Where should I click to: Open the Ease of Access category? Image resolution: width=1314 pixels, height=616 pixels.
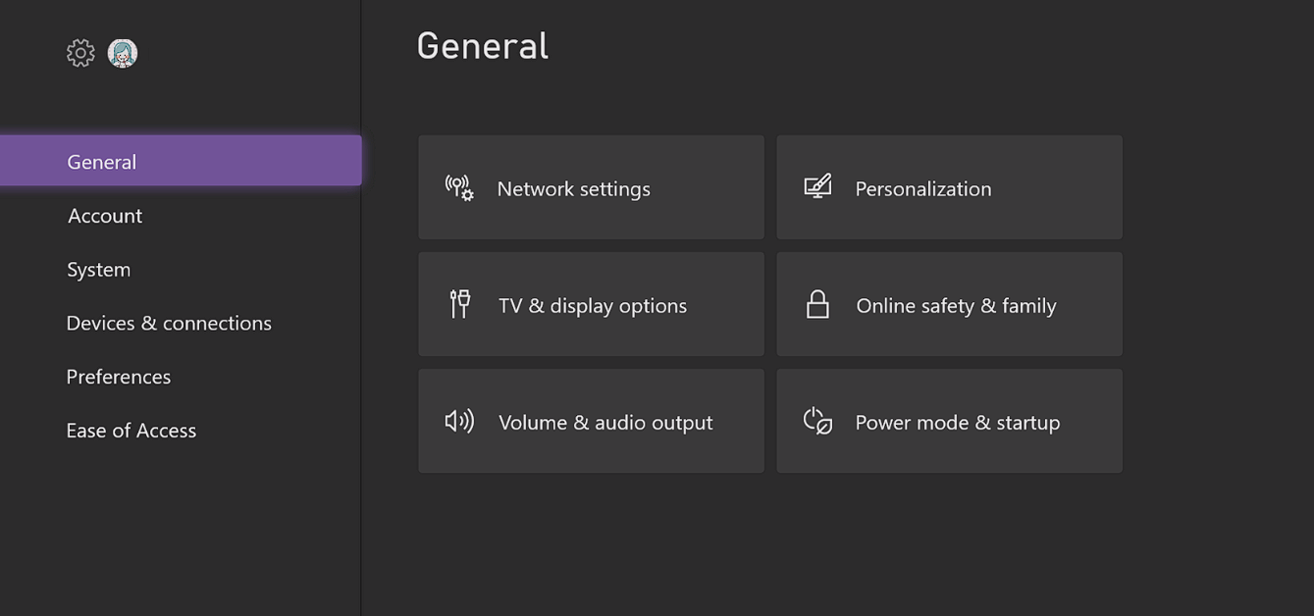(131, 431)
